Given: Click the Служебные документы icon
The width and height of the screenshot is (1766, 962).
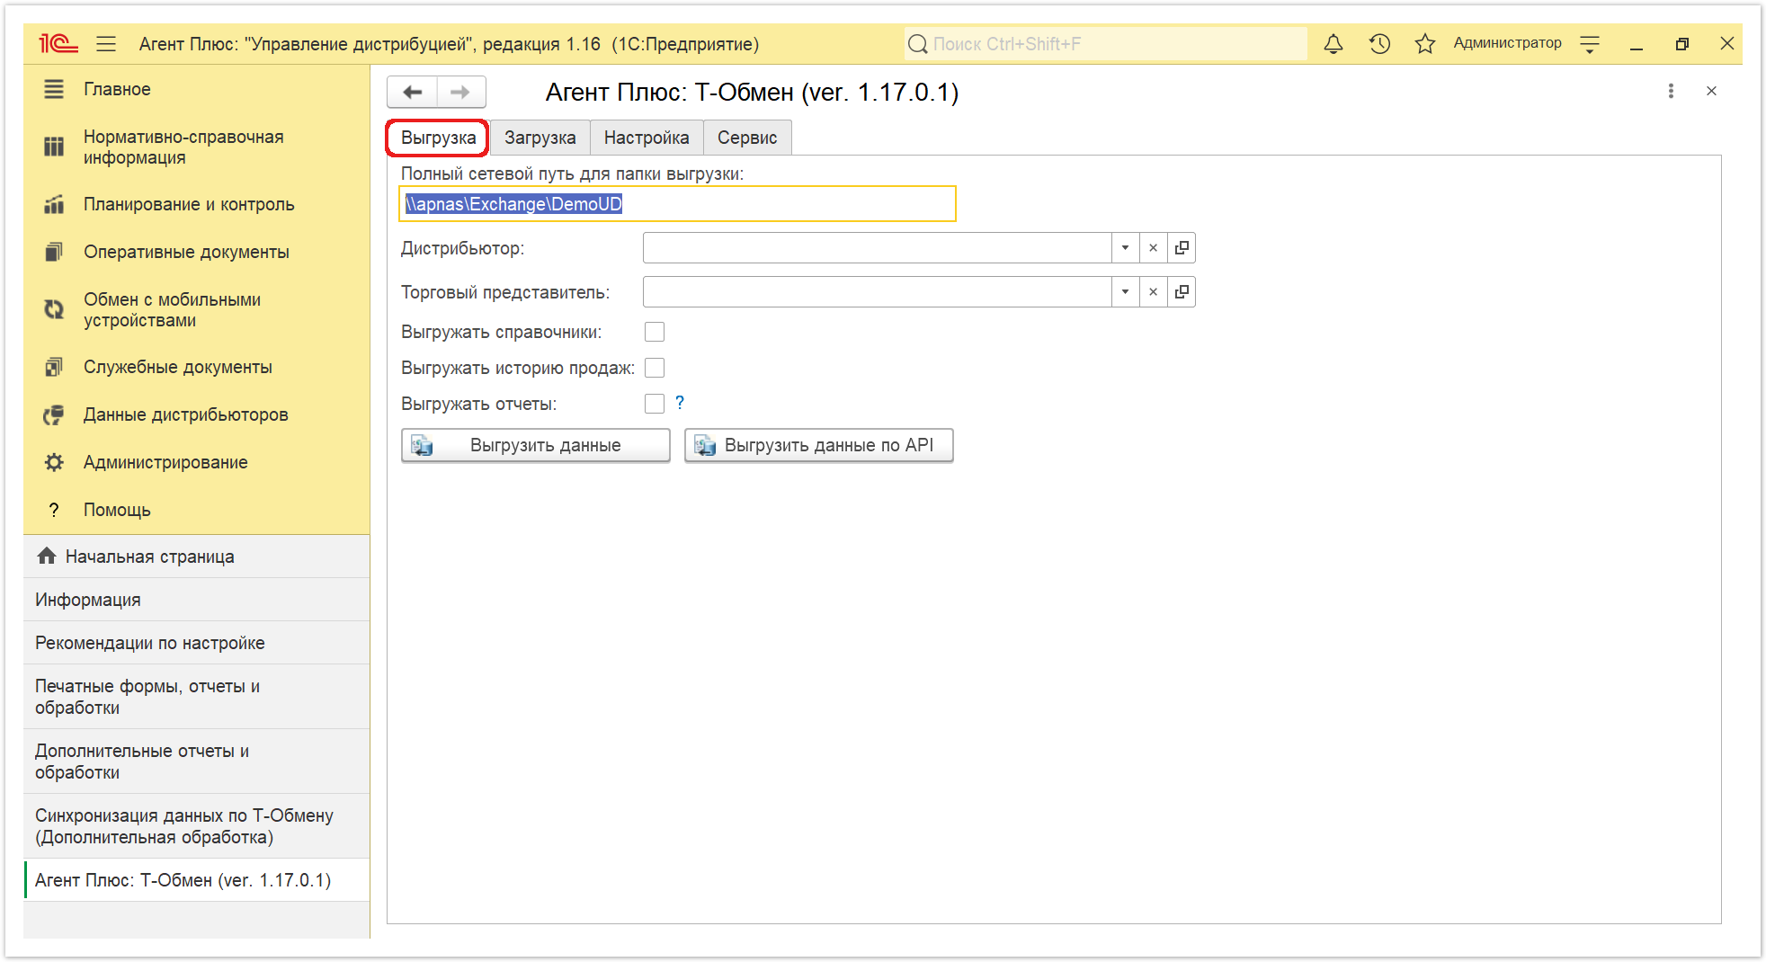Looking at the screenshot, I should [x=54, y=367].
